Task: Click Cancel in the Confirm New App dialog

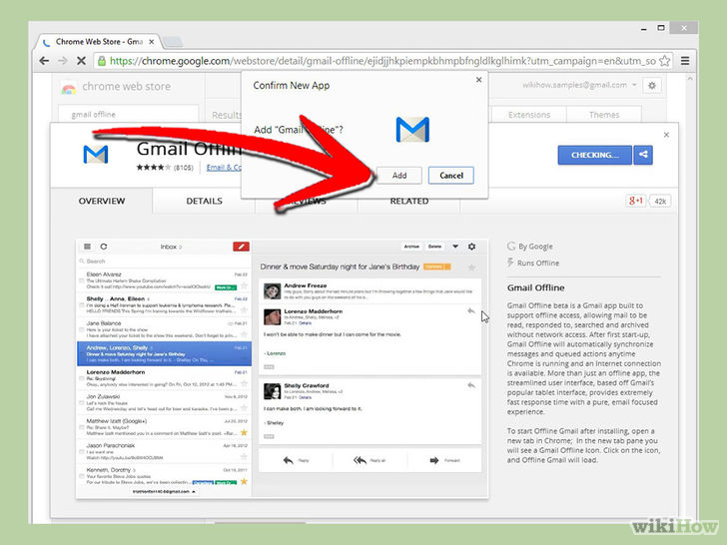Action: (x=451, y=176)
